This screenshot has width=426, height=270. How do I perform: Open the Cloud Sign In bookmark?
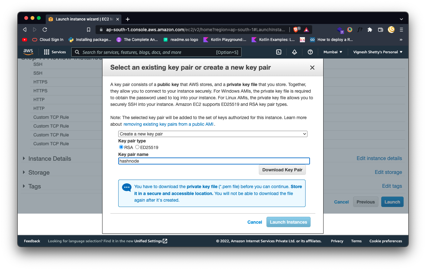(x=48, y=40)
